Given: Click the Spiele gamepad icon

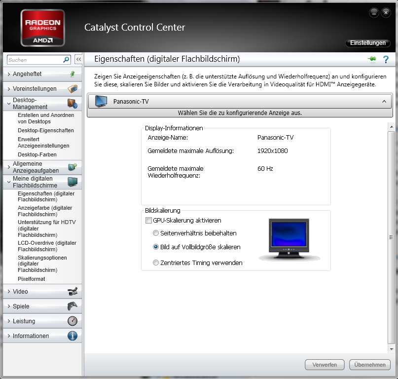Looking at the screenshot, I should [x=72, y=306].
